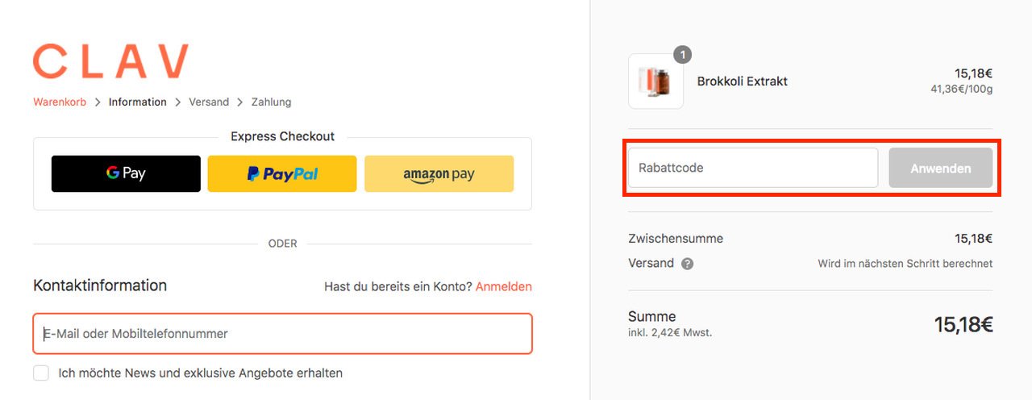Click into the Rabattcode field

pyautogui.click(x=753, y=168)
